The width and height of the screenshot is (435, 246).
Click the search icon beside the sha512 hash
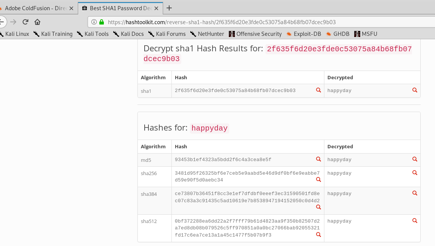(318, 235)
